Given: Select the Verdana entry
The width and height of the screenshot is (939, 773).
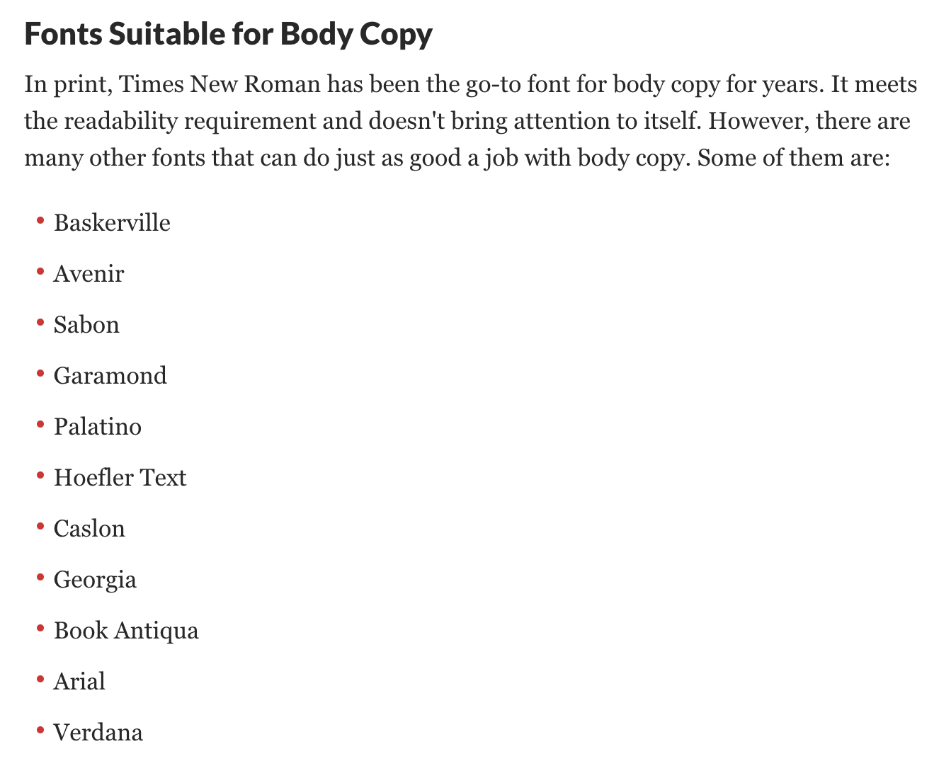Looking at the screenshot, I should pyautogui.click(x=98, y=733).
